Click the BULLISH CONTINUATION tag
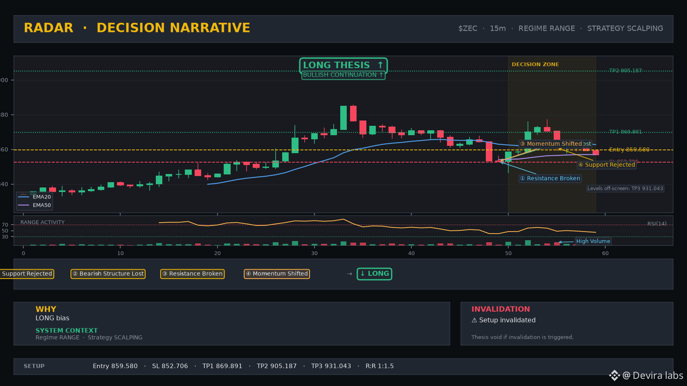Screen dimensions: 687x386 [343, 75]
